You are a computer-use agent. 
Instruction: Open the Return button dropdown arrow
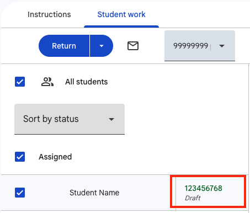[x=102, y=46]
